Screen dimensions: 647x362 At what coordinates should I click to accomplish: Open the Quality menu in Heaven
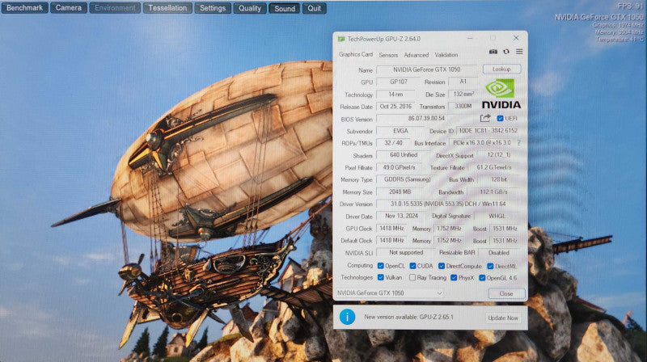tap(250, 8)
